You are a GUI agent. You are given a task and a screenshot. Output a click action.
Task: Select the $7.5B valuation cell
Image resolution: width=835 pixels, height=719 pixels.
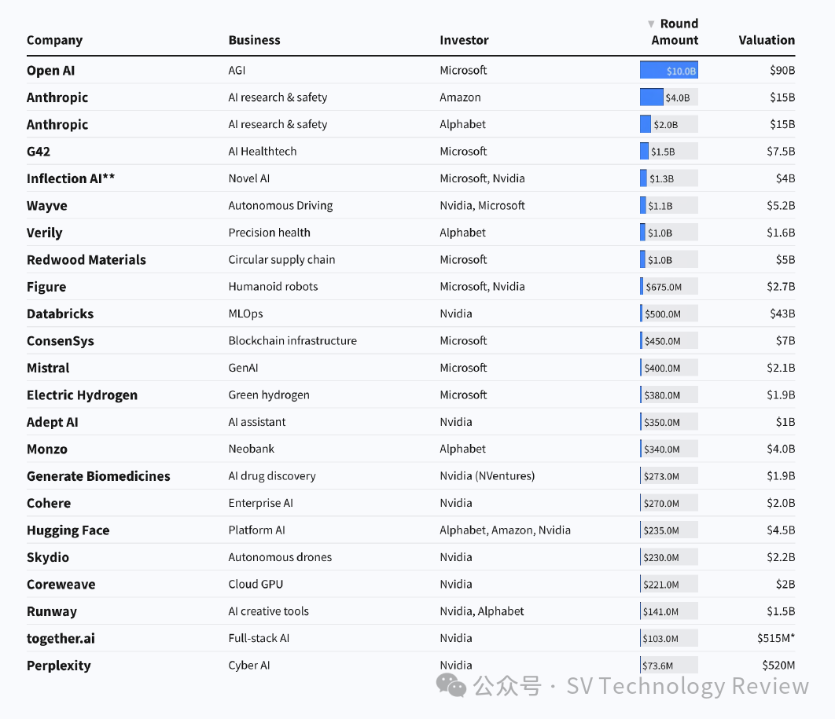(x=781, y=152)
